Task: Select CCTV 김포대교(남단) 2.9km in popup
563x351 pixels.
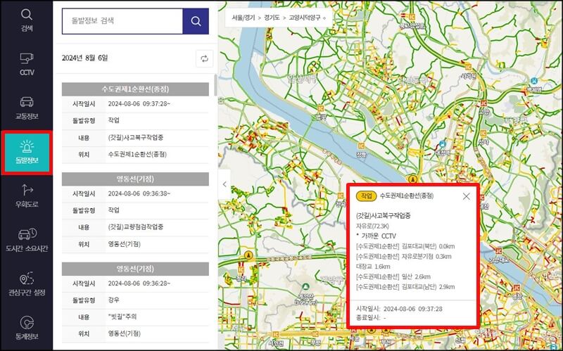Action: pos(405,286)
